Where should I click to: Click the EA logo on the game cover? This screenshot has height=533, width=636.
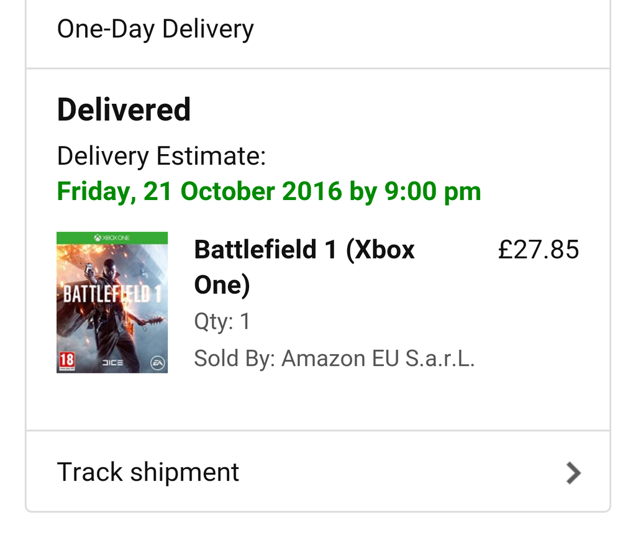point(157,362)
